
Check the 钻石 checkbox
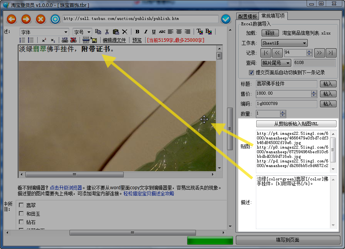point(22,222)
